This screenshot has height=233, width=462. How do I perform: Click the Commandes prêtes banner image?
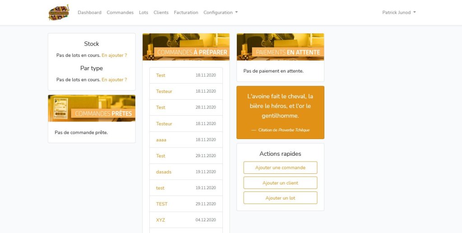(92, 108)
